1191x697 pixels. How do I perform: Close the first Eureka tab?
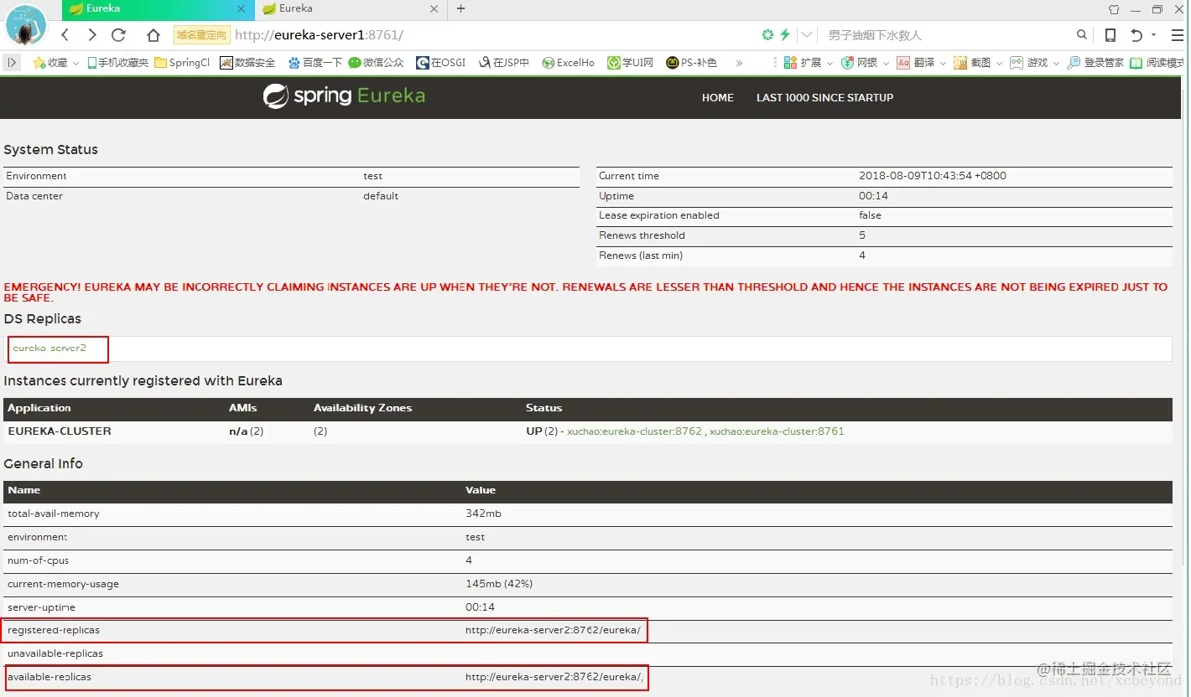point(242,9)
